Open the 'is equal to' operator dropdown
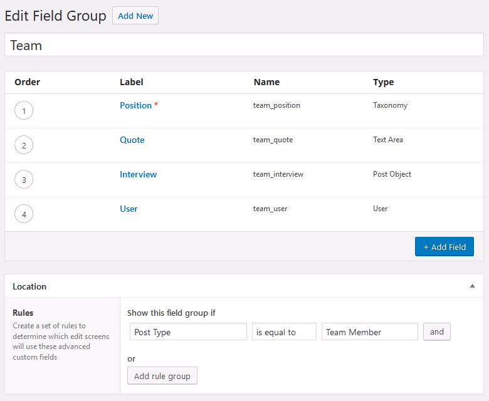Viewport: 489px width, 401px height. 284,332
